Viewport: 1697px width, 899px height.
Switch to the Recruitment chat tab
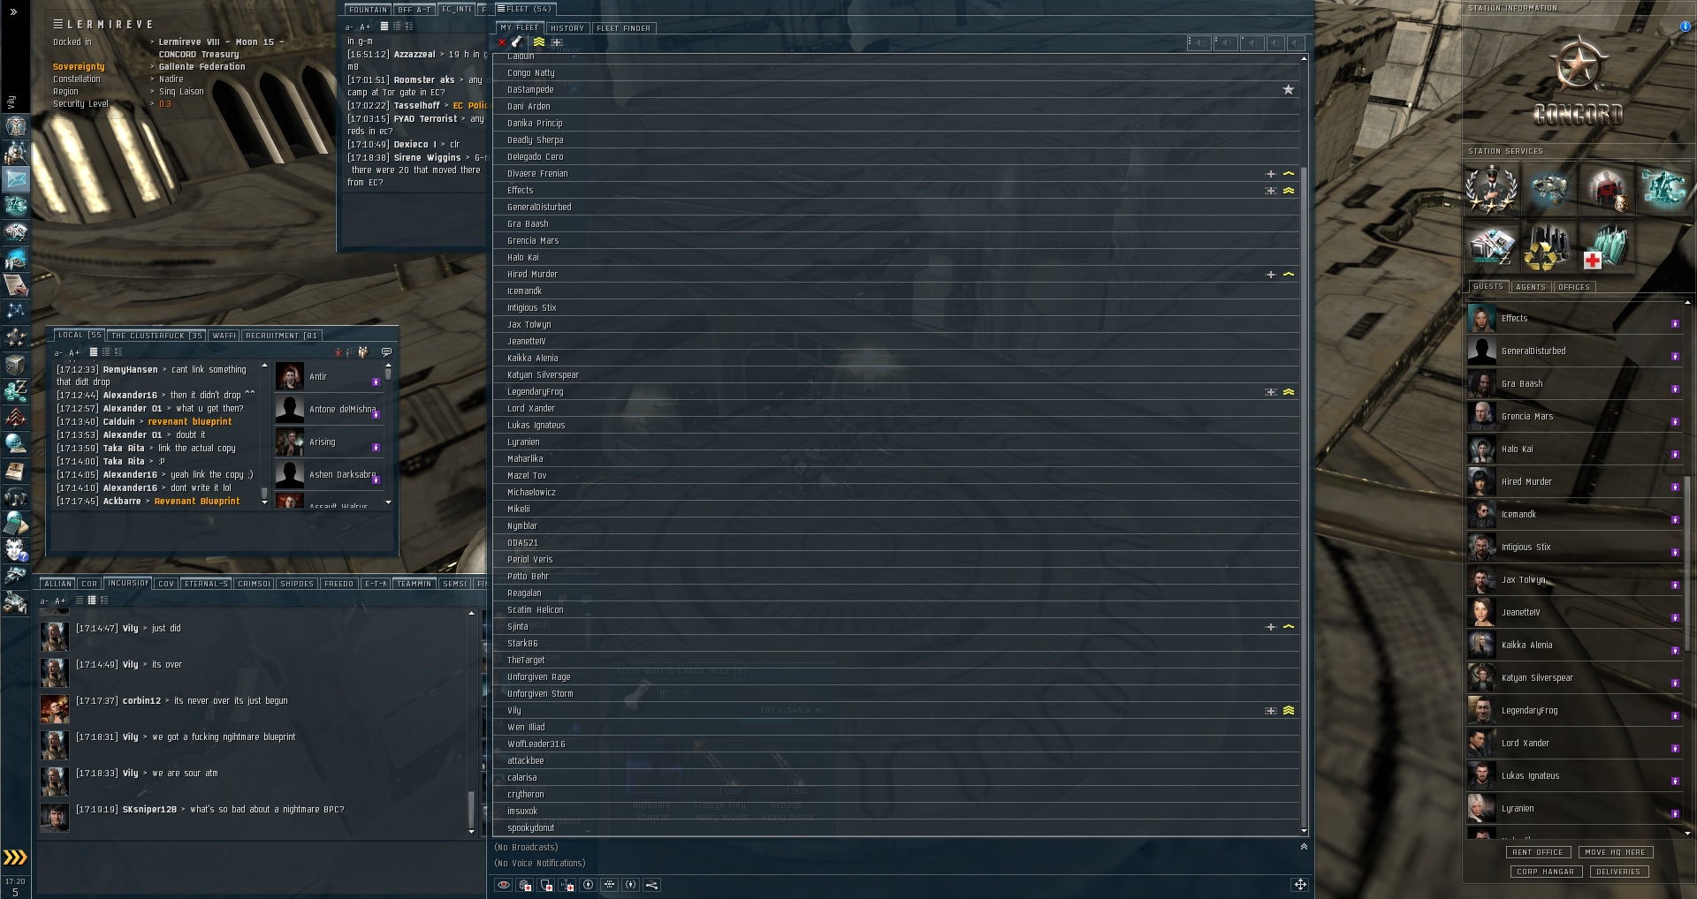coord(281,336)
